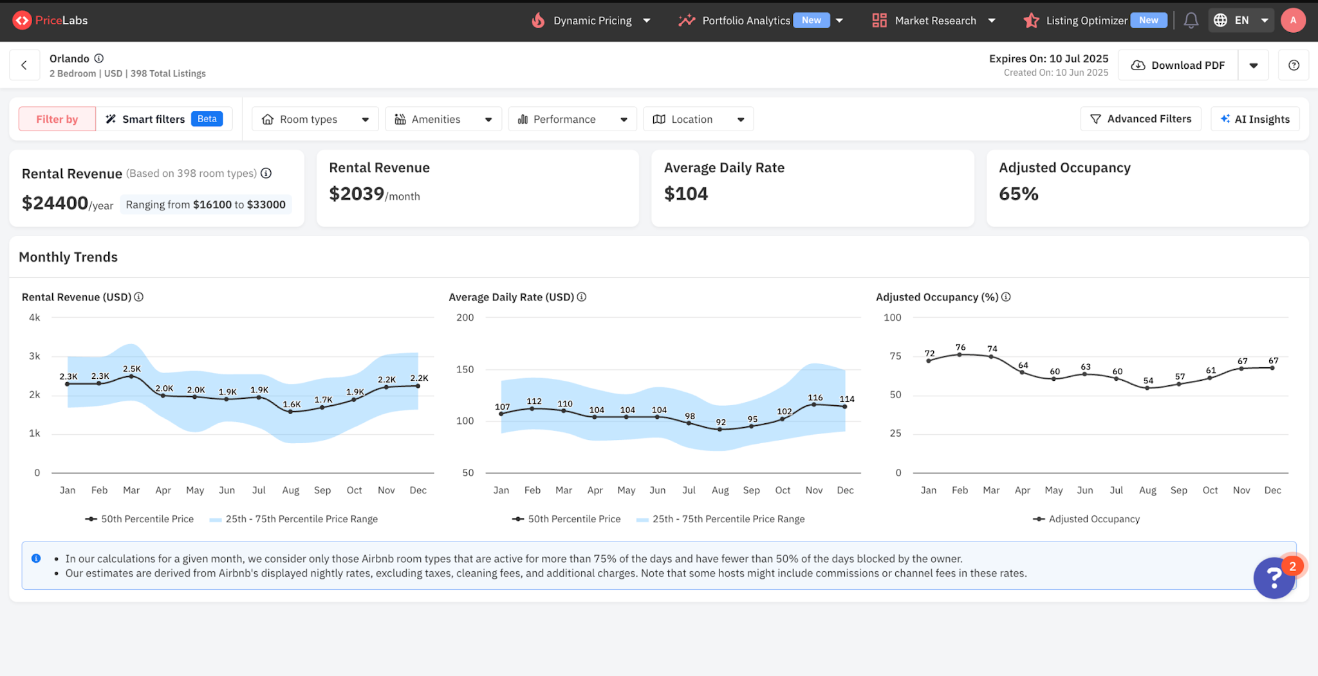Click the March data point on Rental Revenue chart
The image size is (1318, 676).
tap(131, 376)
